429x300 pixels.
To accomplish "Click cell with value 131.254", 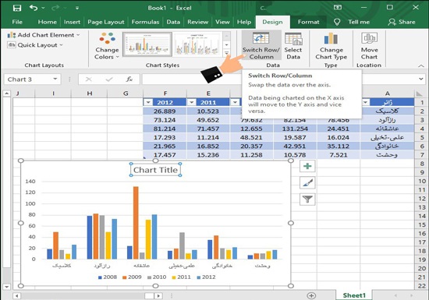I will tap(295, 129).
